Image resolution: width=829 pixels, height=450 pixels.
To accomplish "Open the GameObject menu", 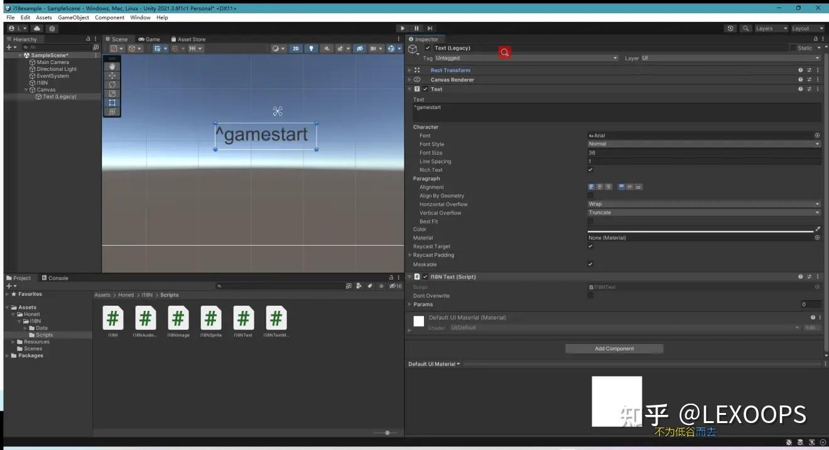I will click(x=73, y=18).
